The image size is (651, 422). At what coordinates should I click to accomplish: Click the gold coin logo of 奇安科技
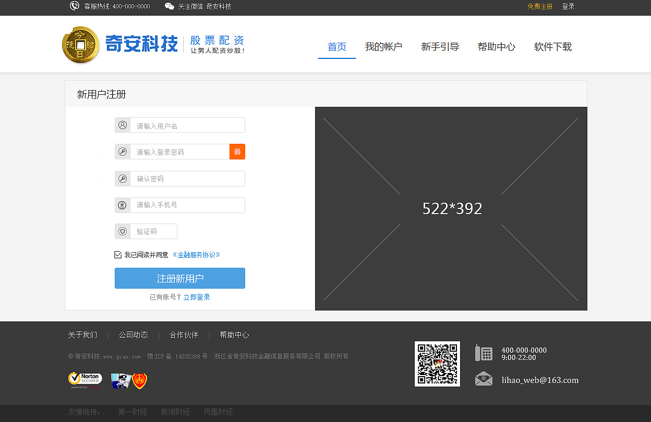click(x=81, y=44)
